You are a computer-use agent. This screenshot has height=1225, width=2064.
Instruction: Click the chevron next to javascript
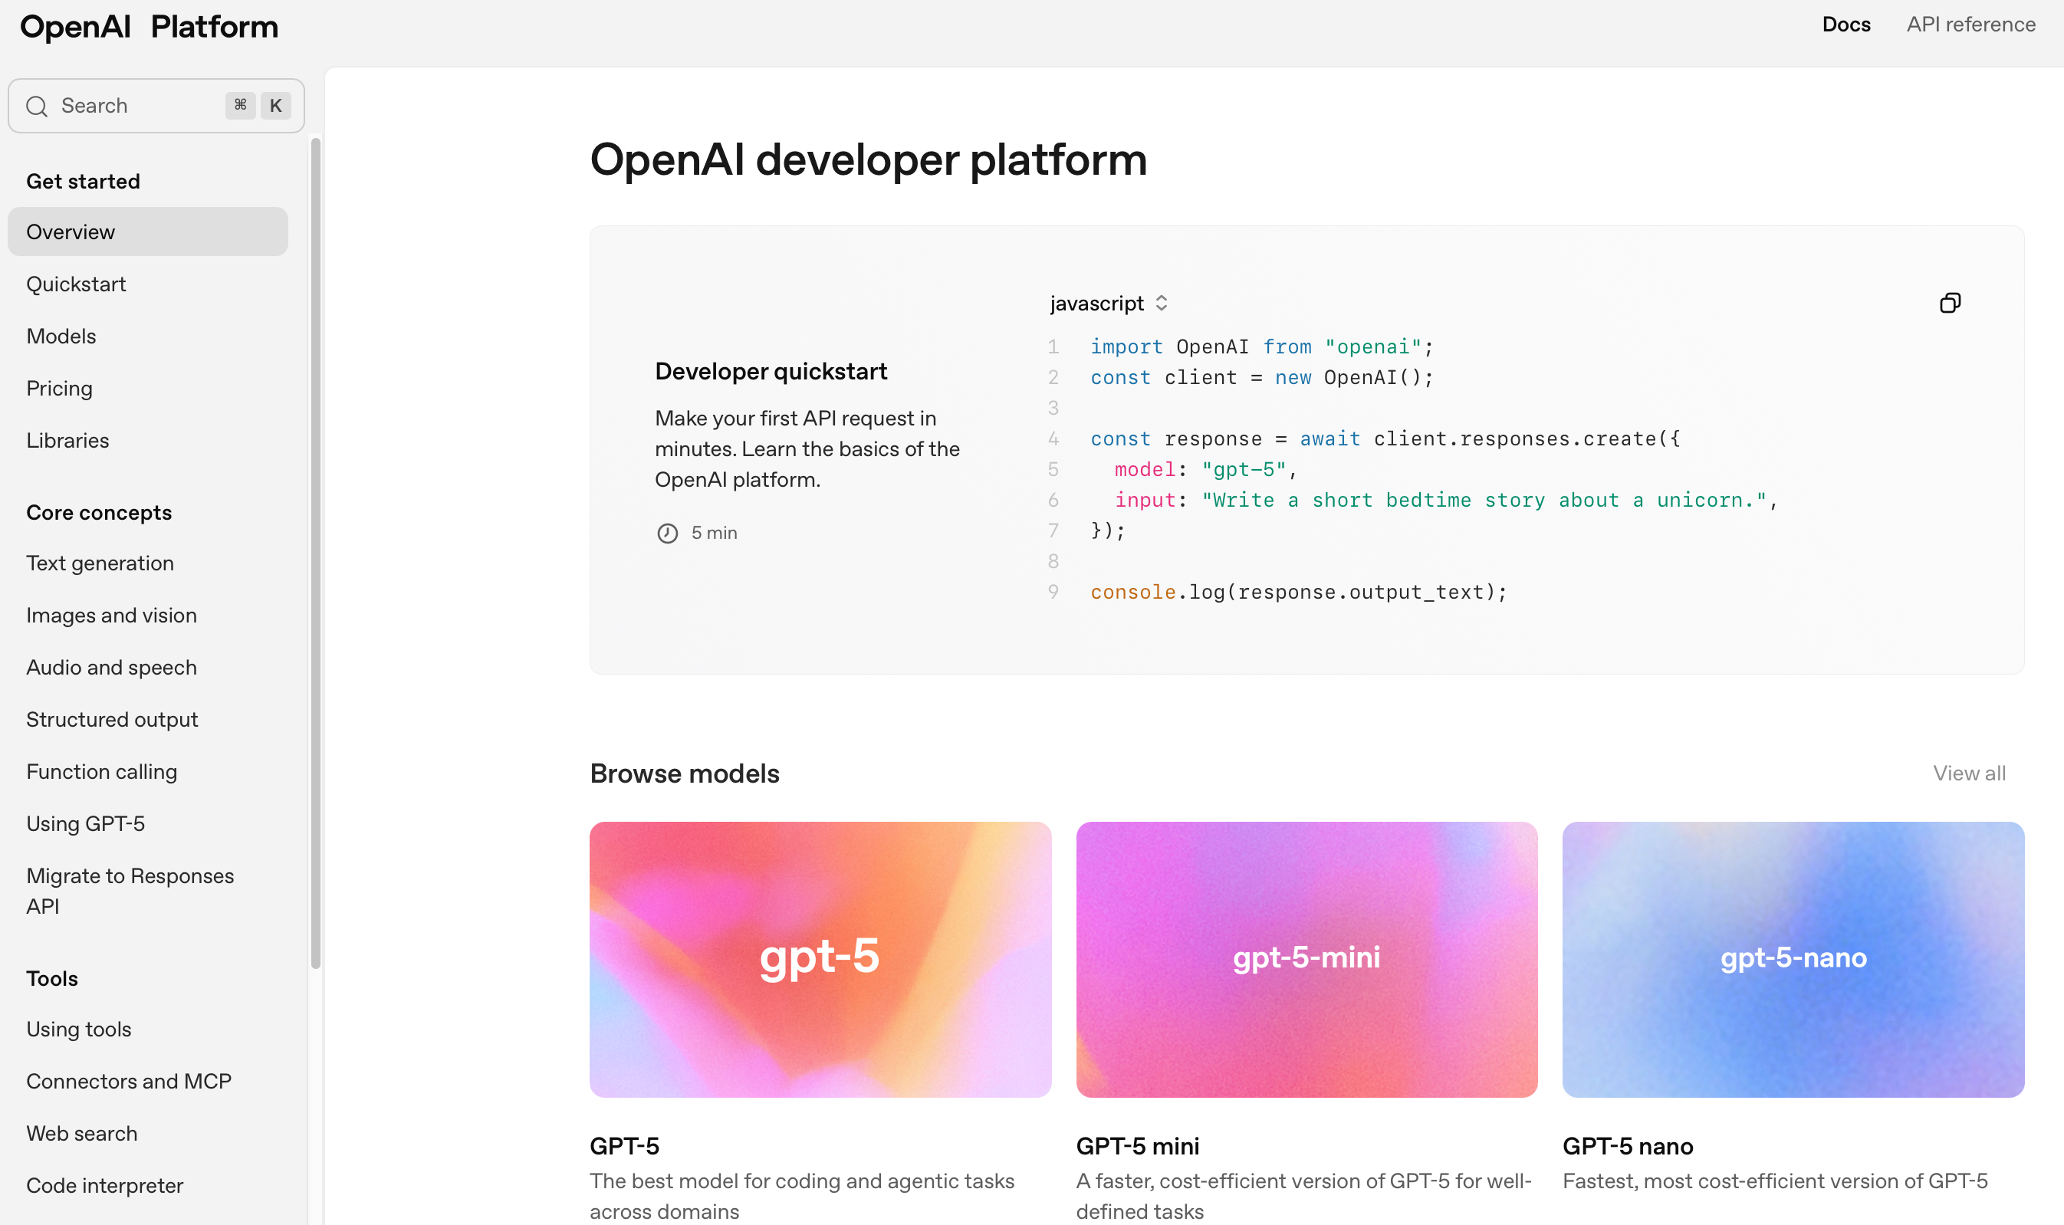1162,303
